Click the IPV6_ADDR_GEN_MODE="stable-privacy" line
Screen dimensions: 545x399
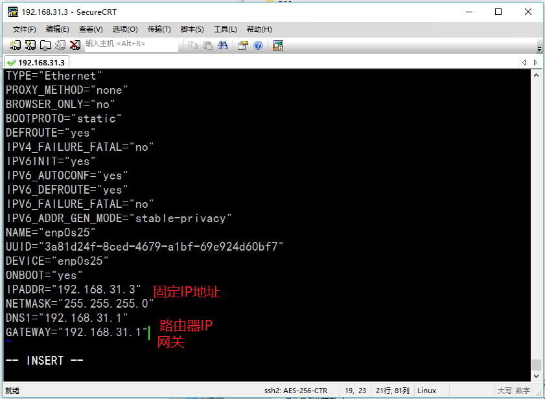119,218
